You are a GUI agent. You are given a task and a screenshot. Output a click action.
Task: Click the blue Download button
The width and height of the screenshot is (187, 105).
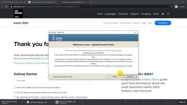pyautogui.click(x=163, y=23)
